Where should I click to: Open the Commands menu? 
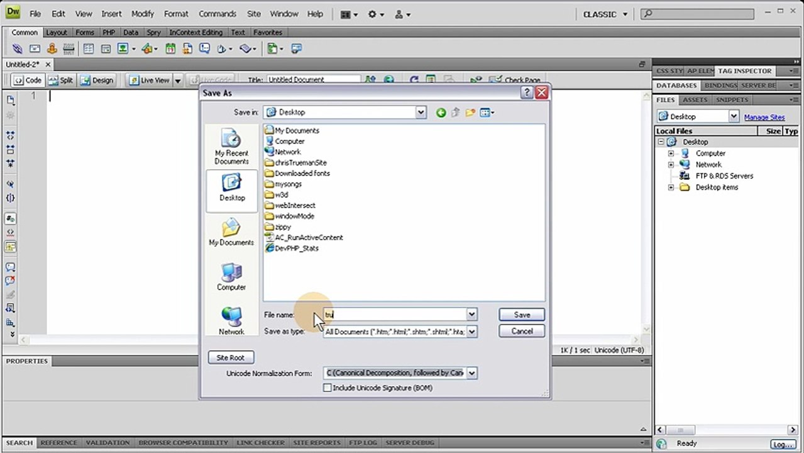click(x=218, y=14)
